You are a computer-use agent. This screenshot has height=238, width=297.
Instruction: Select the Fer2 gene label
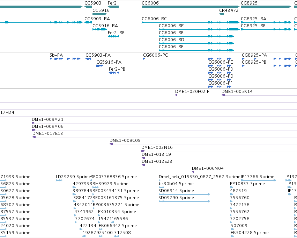(112, 3)
